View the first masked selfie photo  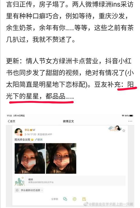point(30,158)
